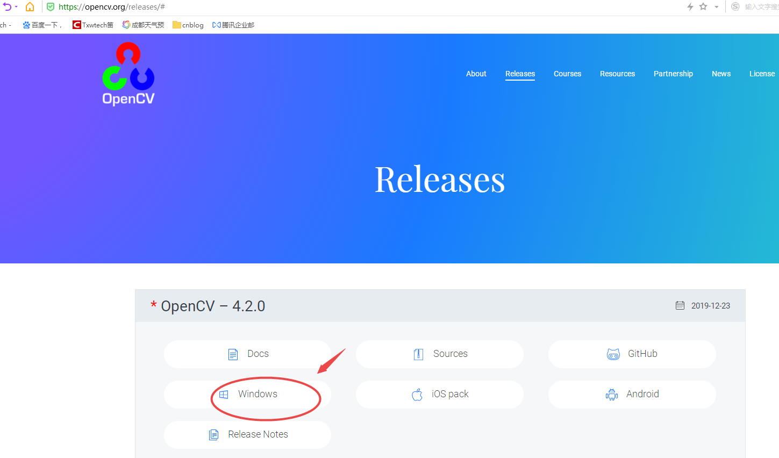Click the notes icon in Release Notes

(213, 435)
